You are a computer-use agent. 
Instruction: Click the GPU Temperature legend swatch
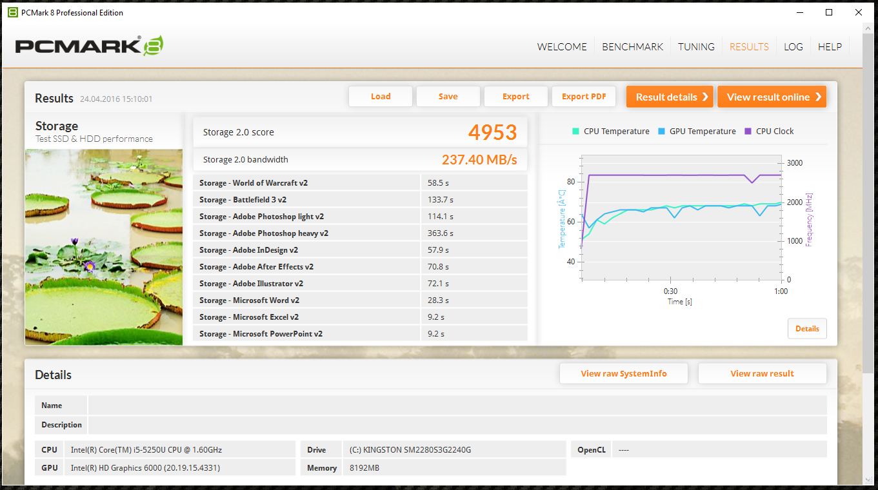661,131
